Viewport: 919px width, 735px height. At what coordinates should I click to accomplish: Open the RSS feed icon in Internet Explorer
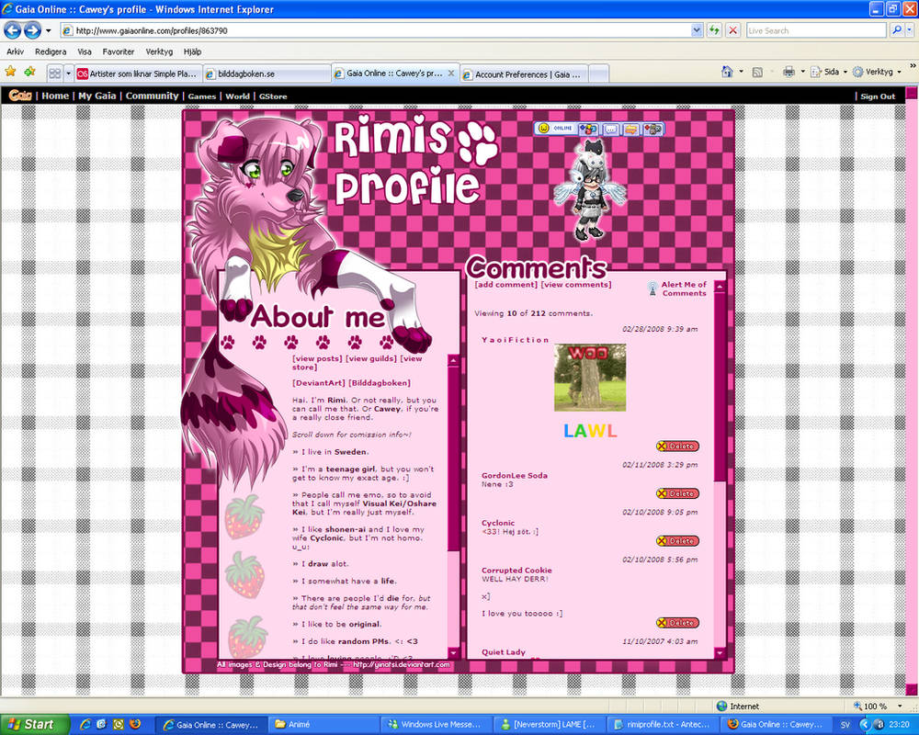pos(757,72)
